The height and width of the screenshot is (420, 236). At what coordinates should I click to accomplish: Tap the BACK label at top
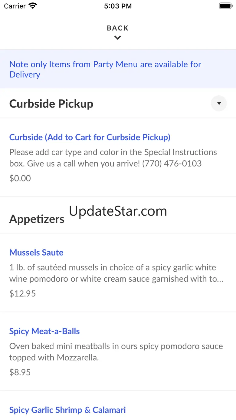tap(118, 28)
